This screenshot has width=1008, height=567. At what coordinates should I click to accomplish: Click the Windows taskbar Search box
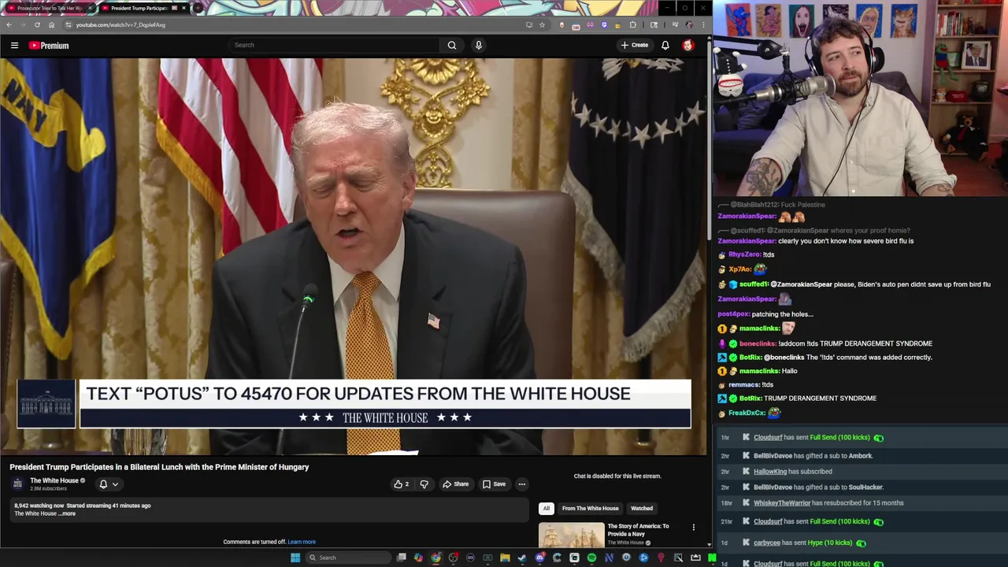click(x=346, y=558)
